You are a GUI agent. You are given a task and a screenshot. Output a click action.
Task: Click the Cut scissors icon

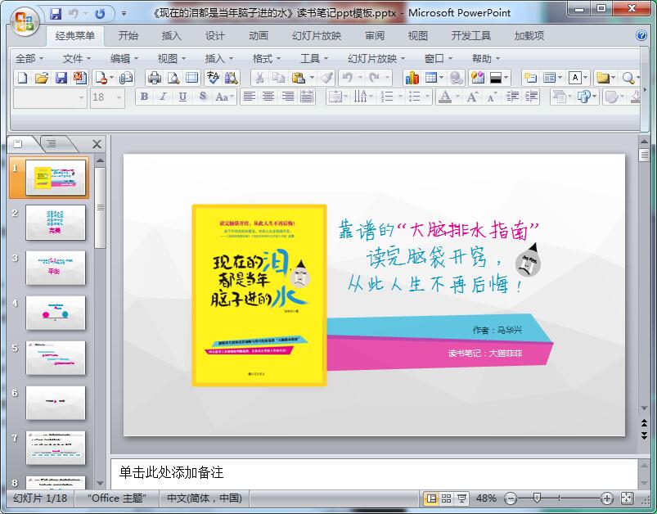[259, 78]
